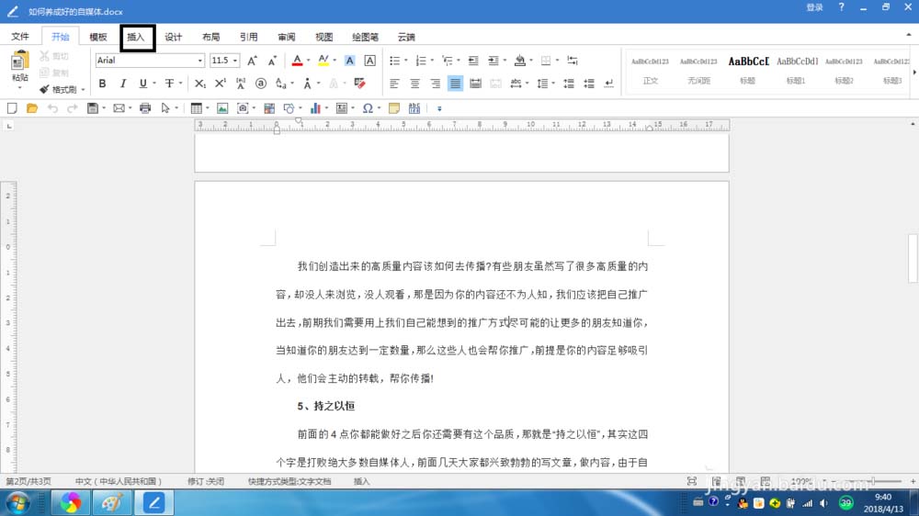Screen dimensions: 919x516
Task: Open the Arial font name dropdown
Action: (199, 61)
